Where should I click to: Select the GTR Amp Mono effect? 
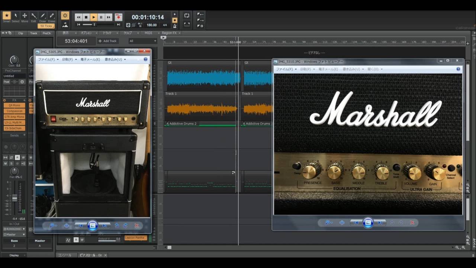15,117
